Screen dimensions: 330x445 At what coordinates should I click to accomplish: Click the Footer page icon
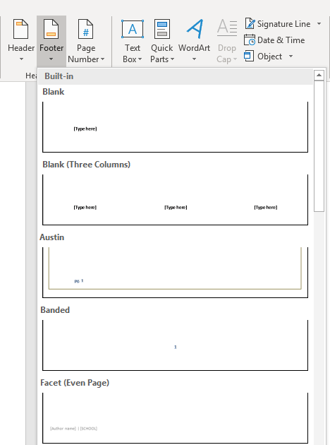(x=51, y=29)
